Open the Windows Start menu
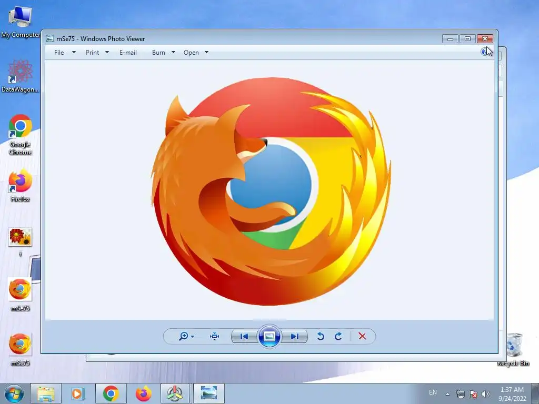 pyautogui.click(x=14, y=393)
